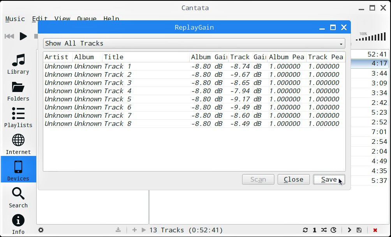
Task: Click the -9.67 dB track gain value
Action: 246,74
